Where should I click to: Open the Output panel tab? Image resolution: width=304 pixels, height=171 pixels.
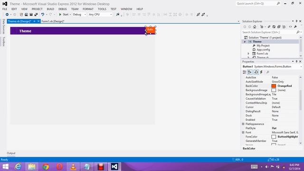click(11, 153)
